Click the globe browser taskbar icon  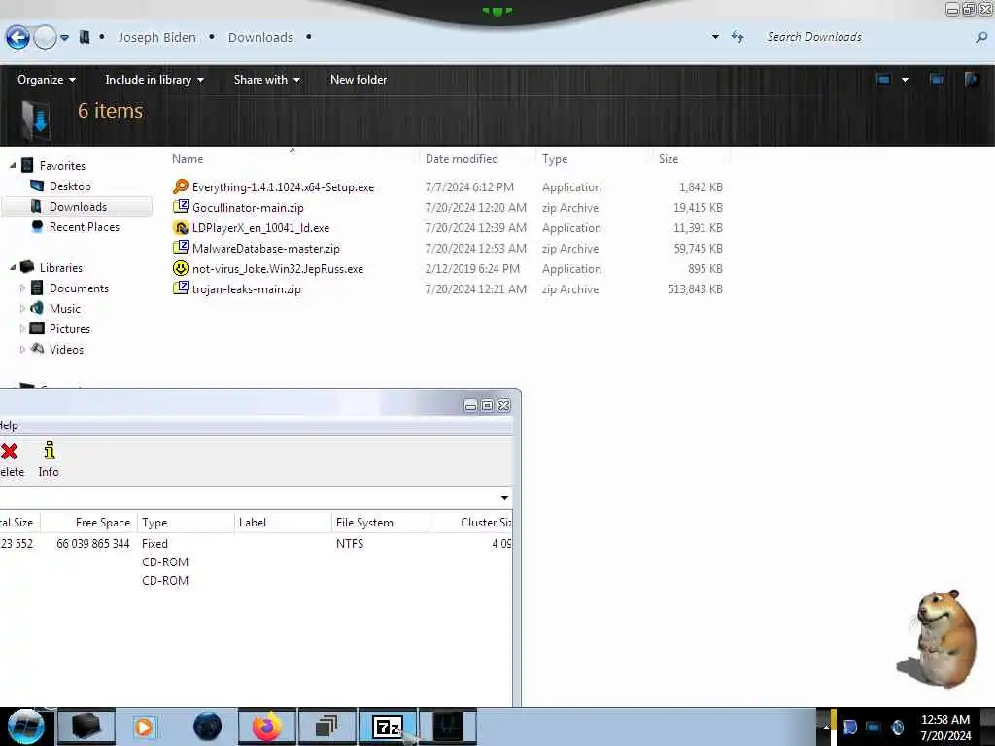pyautogui.click(x=207, y=727)
